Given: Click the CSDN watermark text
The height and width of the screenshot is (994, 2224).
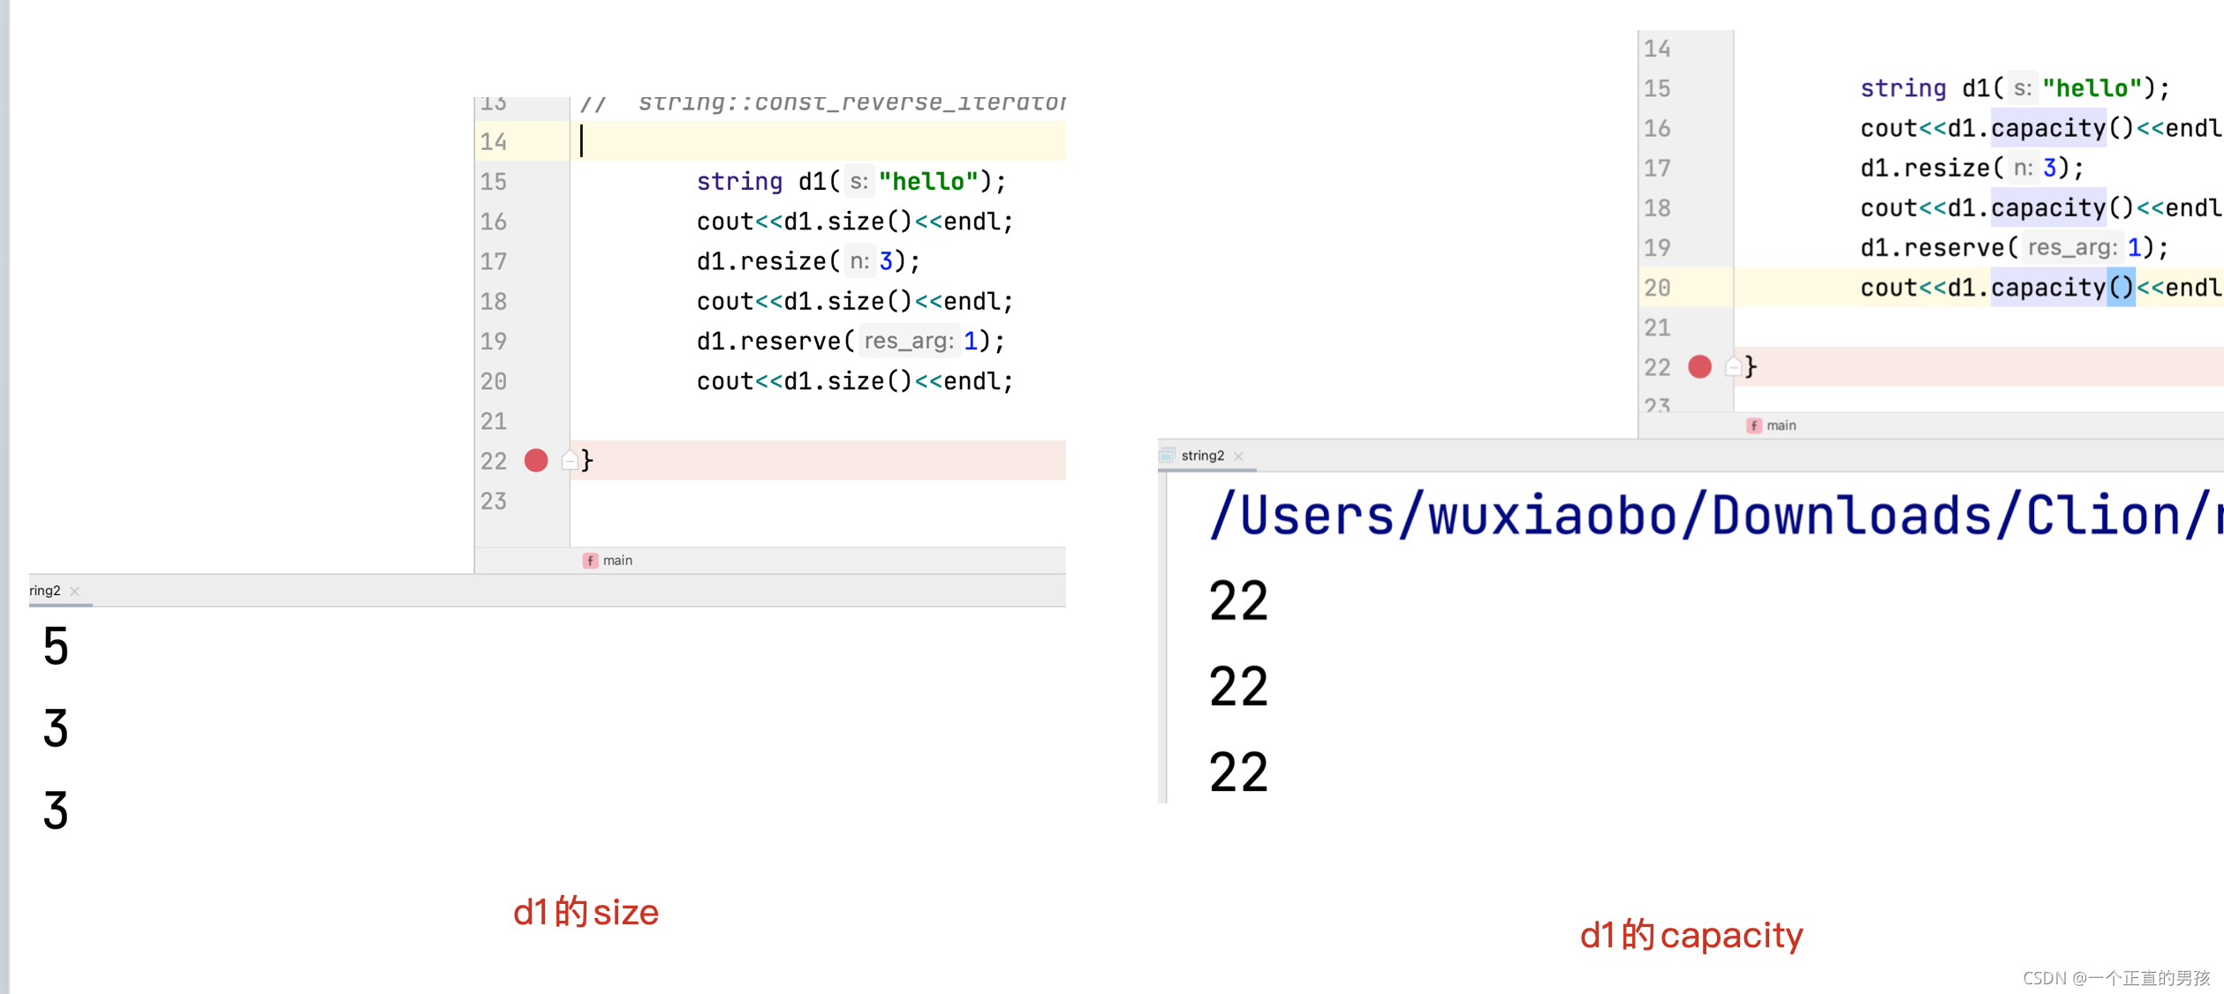Looking at the screenshot, I should [x=2115, y=977].
